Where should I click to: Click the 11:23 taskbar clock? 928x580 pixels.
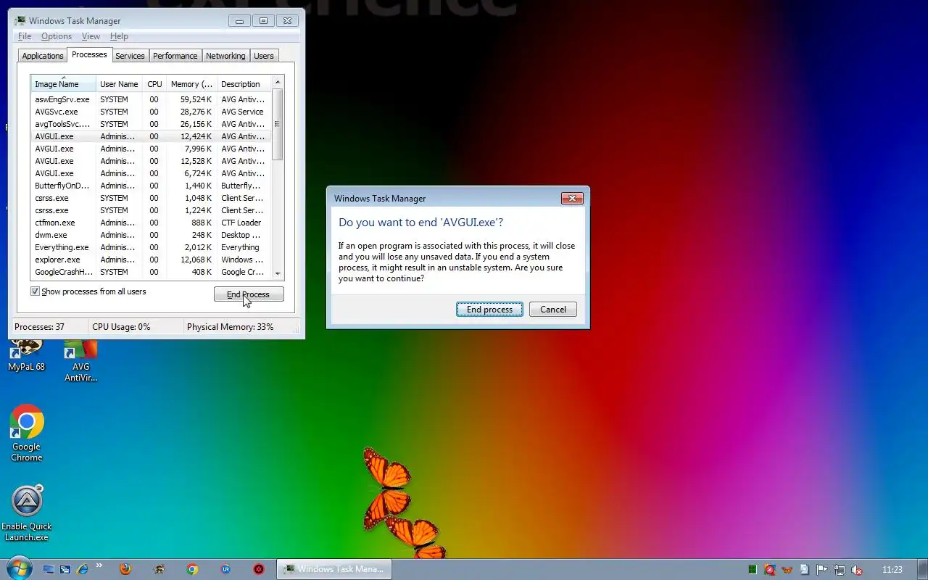[x=892, y=570]
